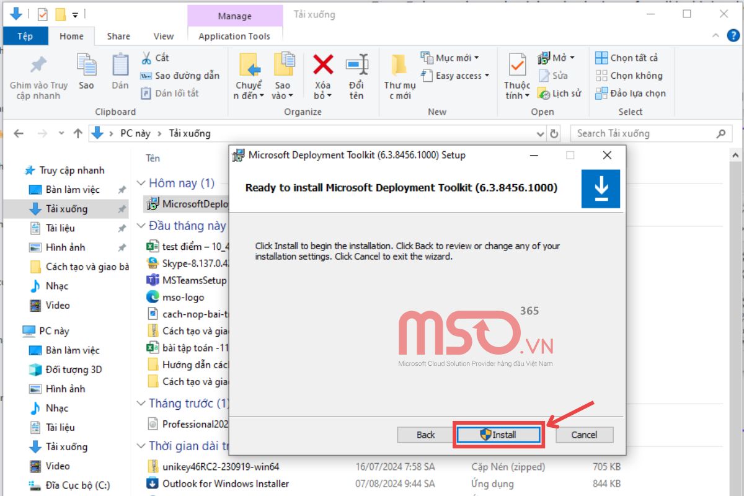Click Back in the Setup wizard
The image size is (744, 496).
[x=425, y=435]
